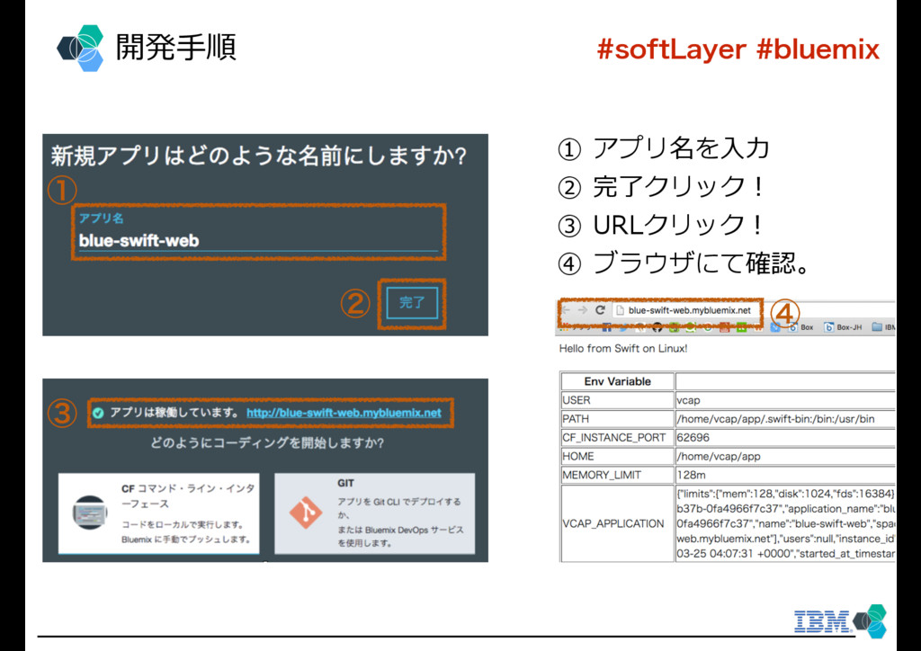
Task: Click the 'Env Variable' table header
Action: click(617, 381)
